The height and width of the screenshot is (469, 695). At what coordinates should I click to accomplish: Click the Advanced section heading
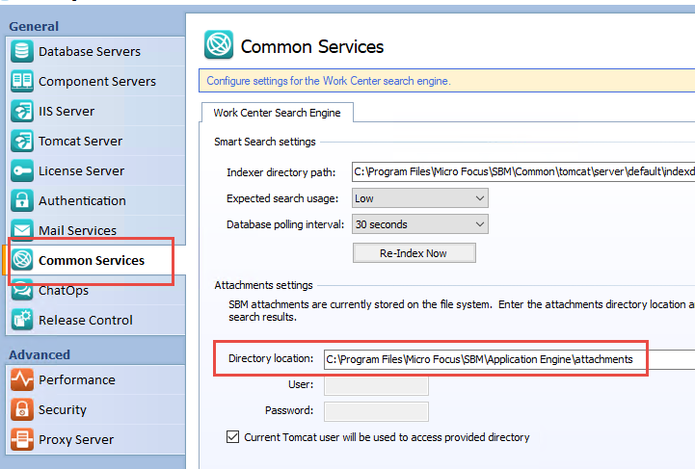tap(40, 354)
